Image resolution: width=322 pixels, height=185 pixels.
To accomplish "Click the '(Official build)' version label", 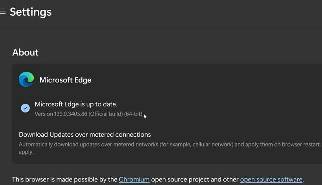I will point(106,114).
